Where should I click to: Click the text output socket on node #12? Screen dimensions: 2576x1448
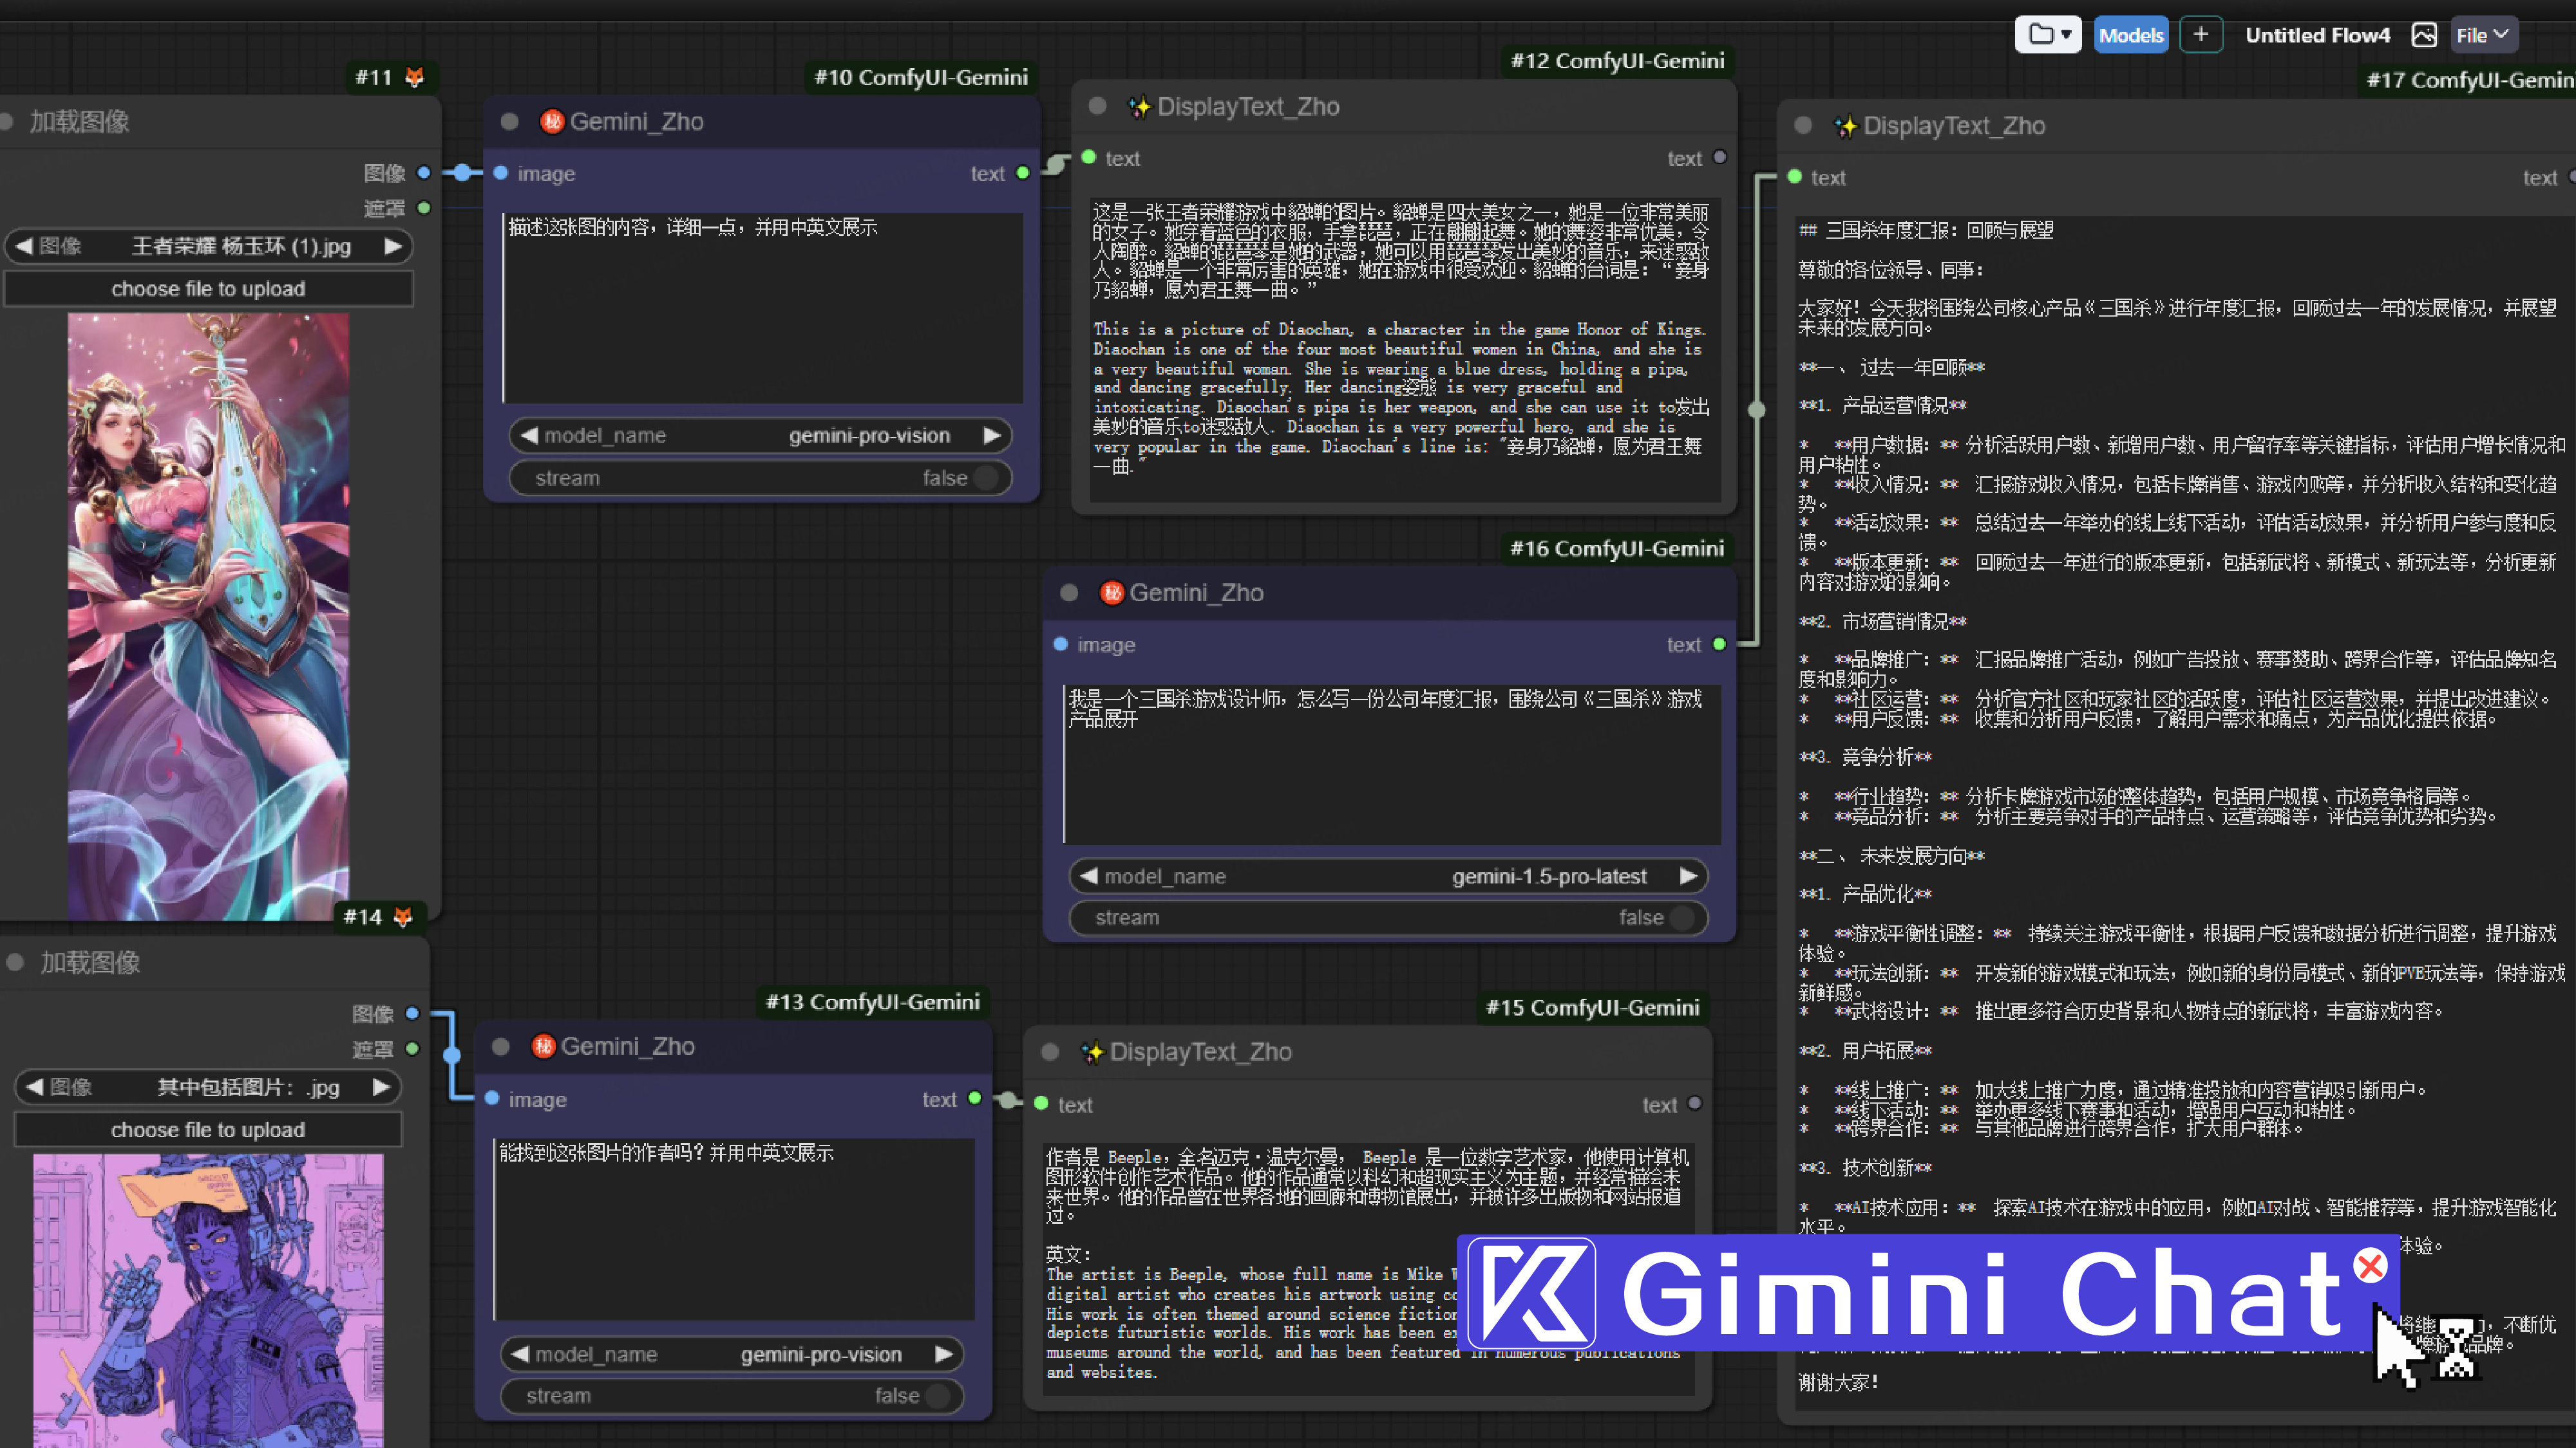click(1720, 157)
